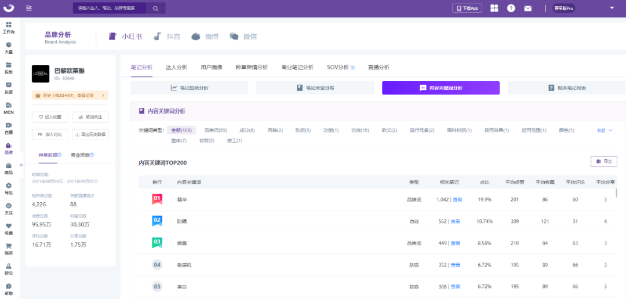The image size is (626, 299).
Task: Filter keywords by 风格(2)
Action: pos(275,130)
